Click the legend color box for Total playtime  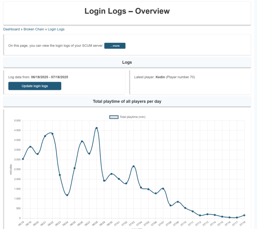click(x=114, y=117)
